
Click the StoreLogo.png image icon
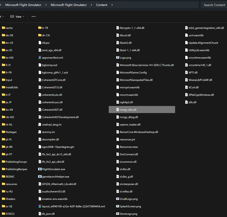118,213
